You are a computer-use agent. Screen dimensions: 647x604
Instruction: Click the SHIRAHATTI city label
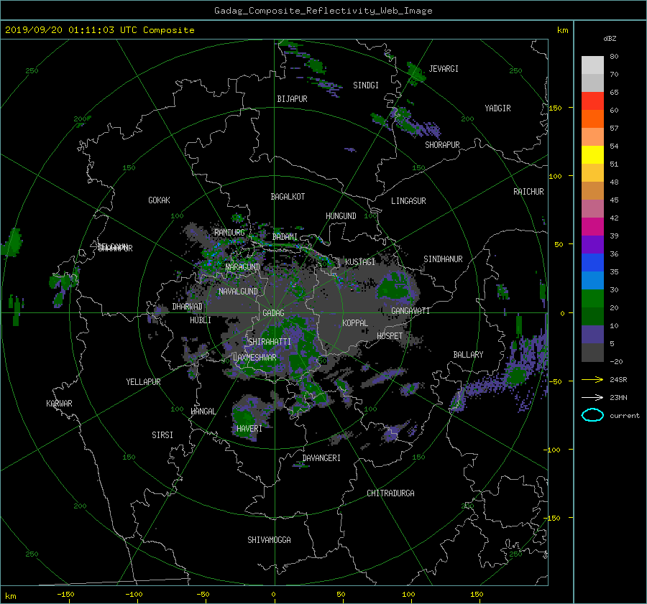click(269, 342)
